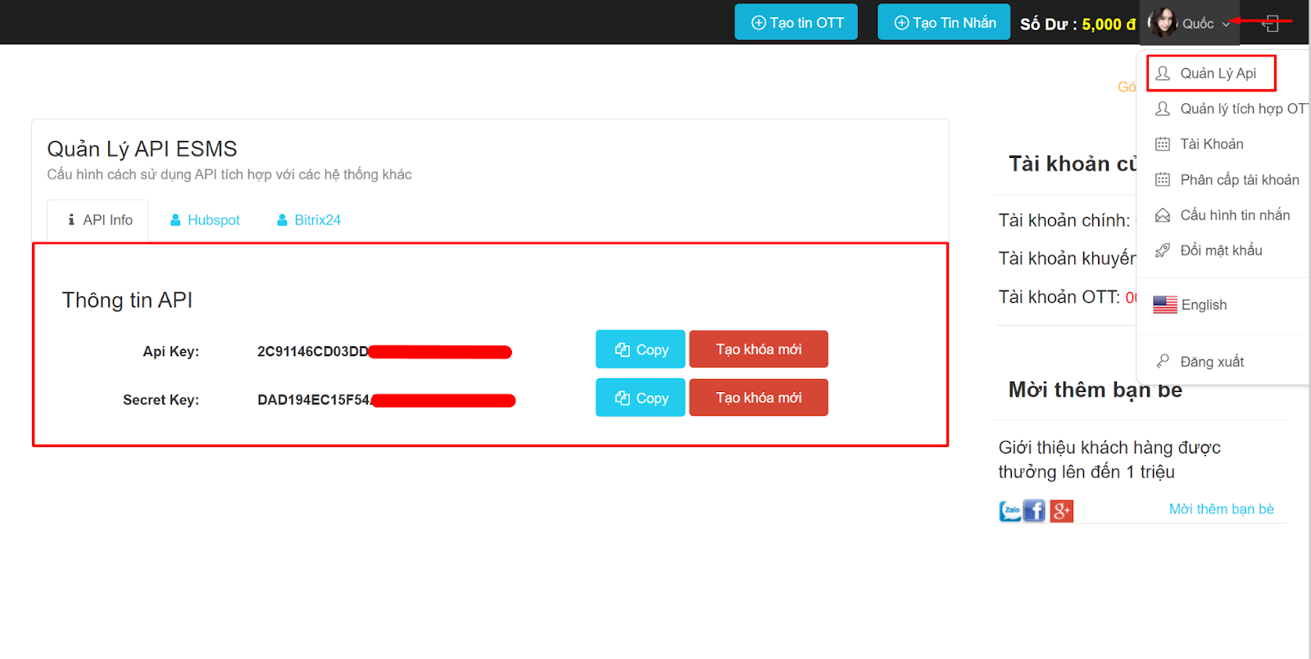Click the Api Key value 2C91146CD03DD
1311x659 pixels.
(x=312, y=351)
